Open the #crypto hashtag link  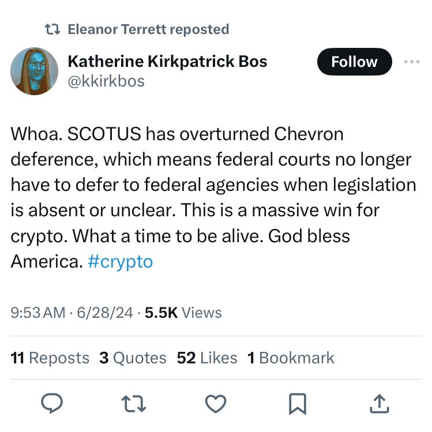point(121,261)
